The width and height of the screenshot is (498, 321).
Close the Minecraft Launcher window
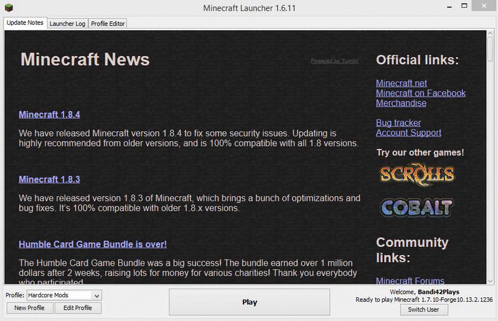(484, 6)
